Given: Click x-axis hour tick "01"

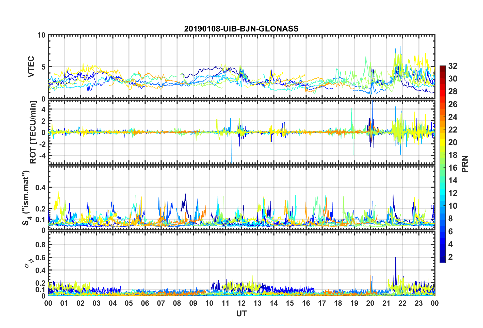Looking at the screenshot, I should (x=64, y=303).
